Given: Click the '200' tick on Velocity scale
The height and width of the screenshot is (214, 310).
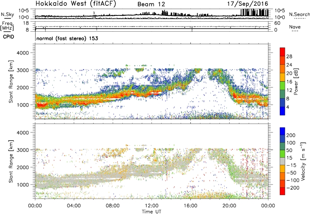Looking at the screenshot, I should coord(291,135).
